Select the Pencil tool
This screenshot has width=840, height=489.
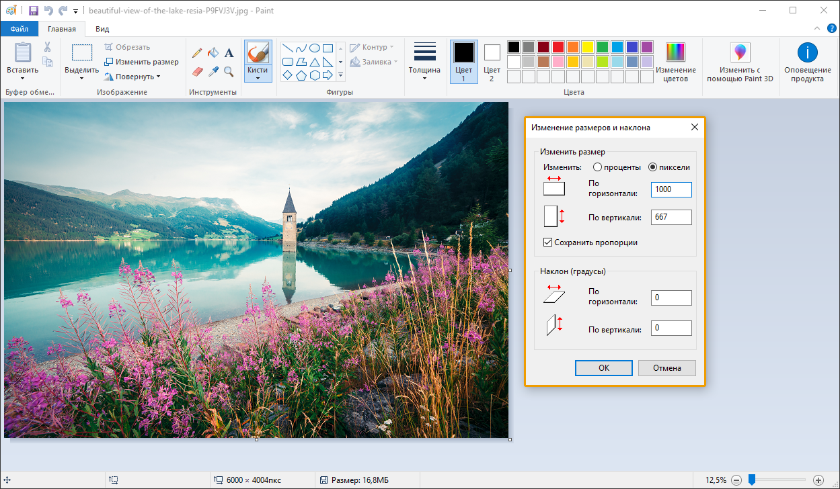click(197, 52)
